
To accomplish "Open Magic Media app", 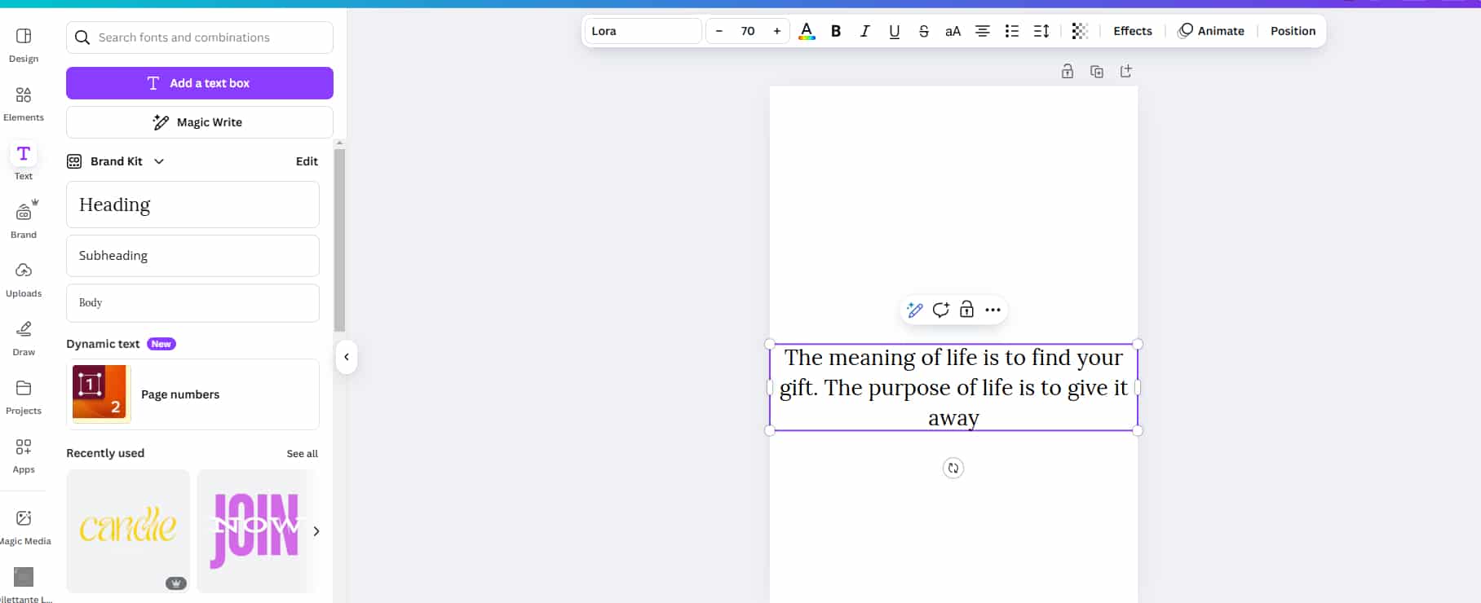I will pos(24,527).
